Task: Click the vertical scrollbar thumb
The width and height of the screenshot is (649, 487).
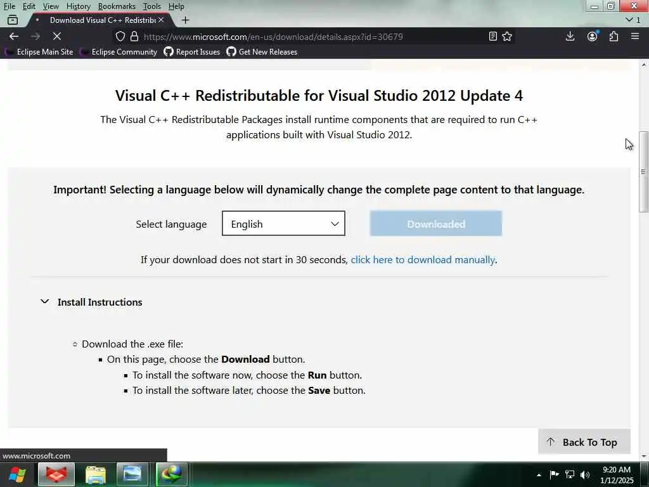Action: pyautogui.click(x=643, y=171)
